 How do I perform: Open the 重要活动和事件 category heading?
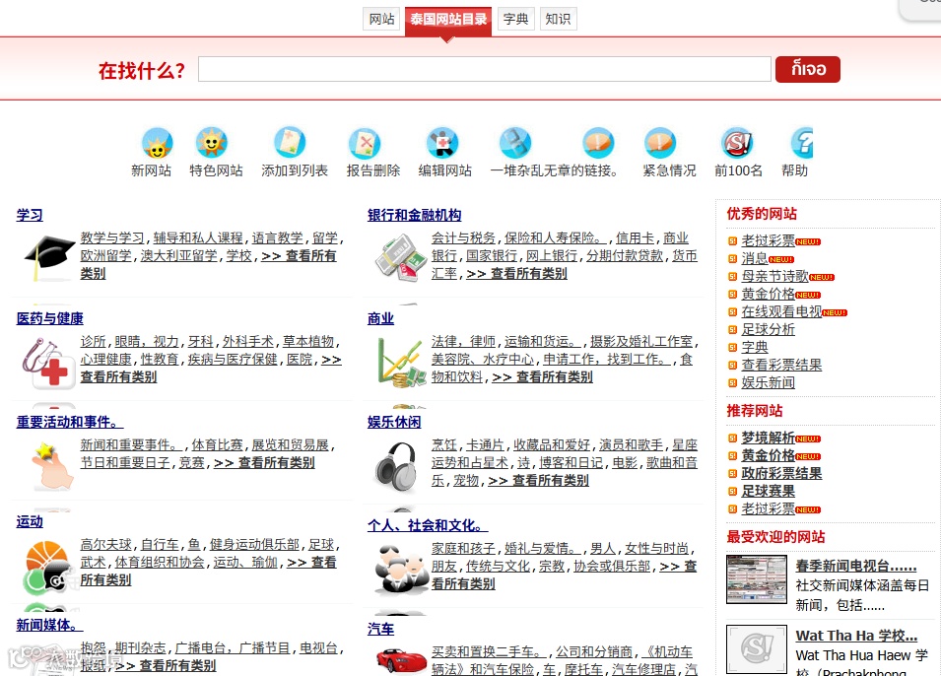click(x=70, y=422)
